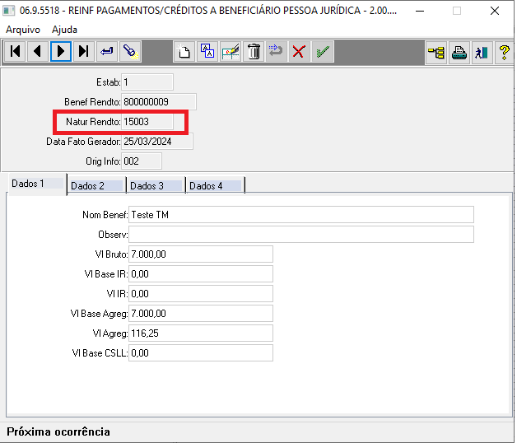Click the Natur Rendto field 15003
This screenshot has height=443, width=517.
[x=147, y=122]
